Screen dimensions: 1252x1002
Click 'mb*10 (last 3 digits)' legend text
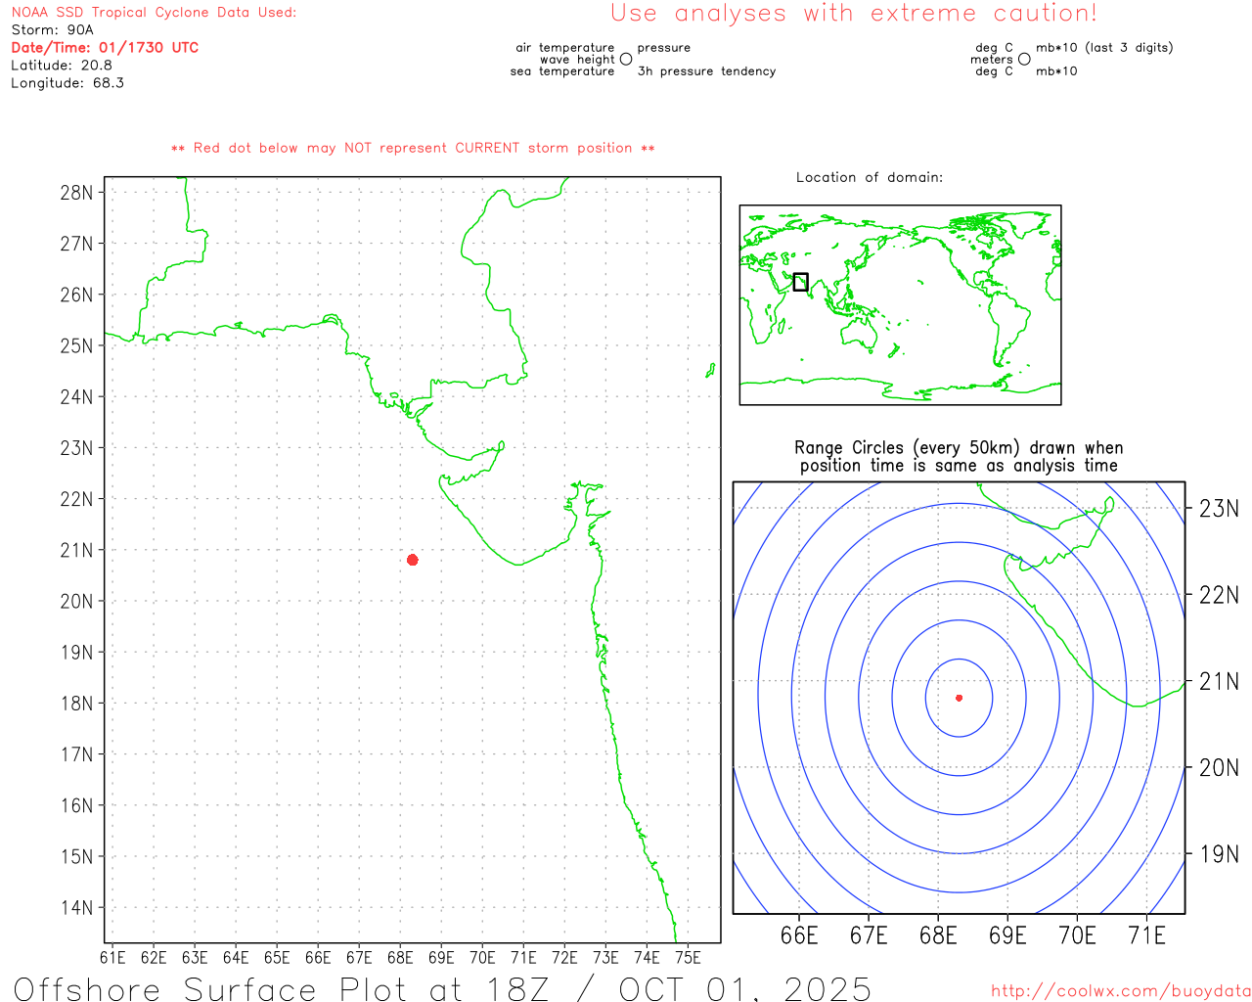pos(1104,48)
